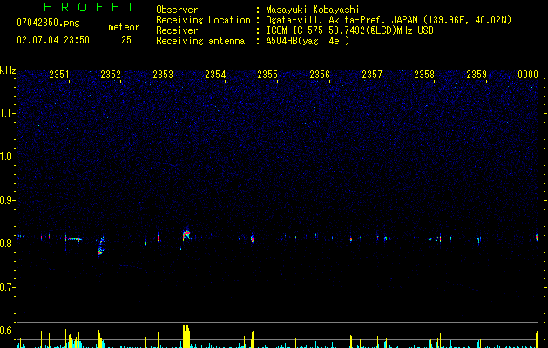This screenshot has width=548, height=348.
Task: Click the 2351 time axis marker
Action: (x=59, y=74)
